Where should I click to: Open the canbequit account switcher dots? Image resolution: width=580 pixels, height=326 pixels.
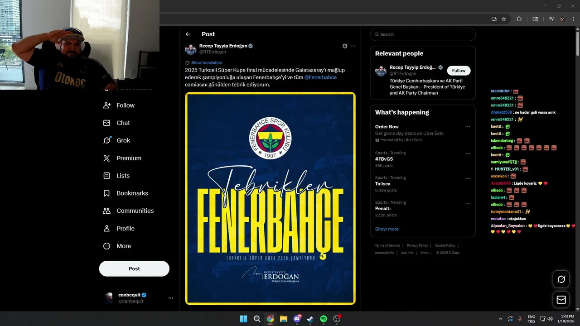click(171, 298)
